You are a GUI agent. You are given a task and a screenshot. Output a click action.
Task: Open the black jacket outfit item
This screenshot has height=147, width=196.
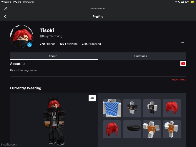click(132, 108)
